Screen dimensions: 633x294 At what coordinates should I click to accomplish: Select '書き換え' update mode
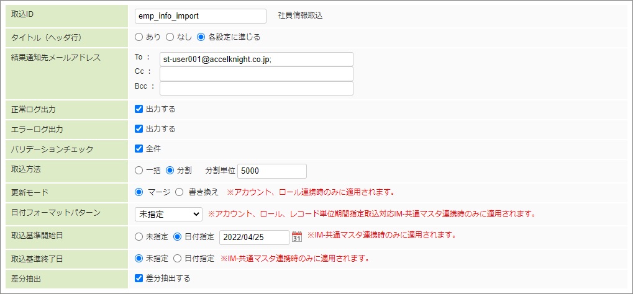click(179, 192)
